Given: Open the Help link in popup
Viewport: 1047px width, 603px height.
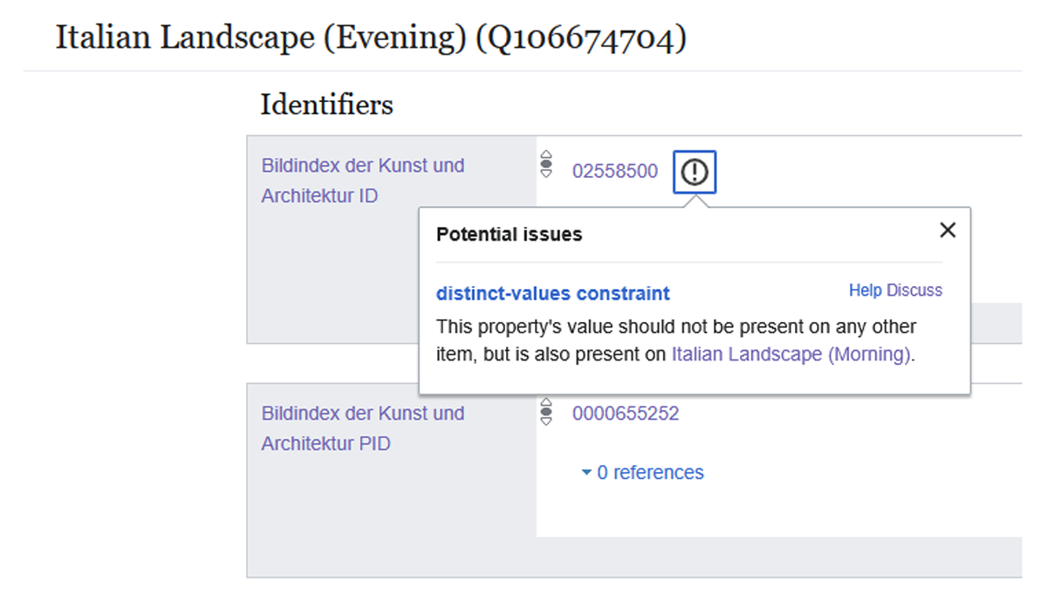Looking at the screenshot, I should point(866,291).
